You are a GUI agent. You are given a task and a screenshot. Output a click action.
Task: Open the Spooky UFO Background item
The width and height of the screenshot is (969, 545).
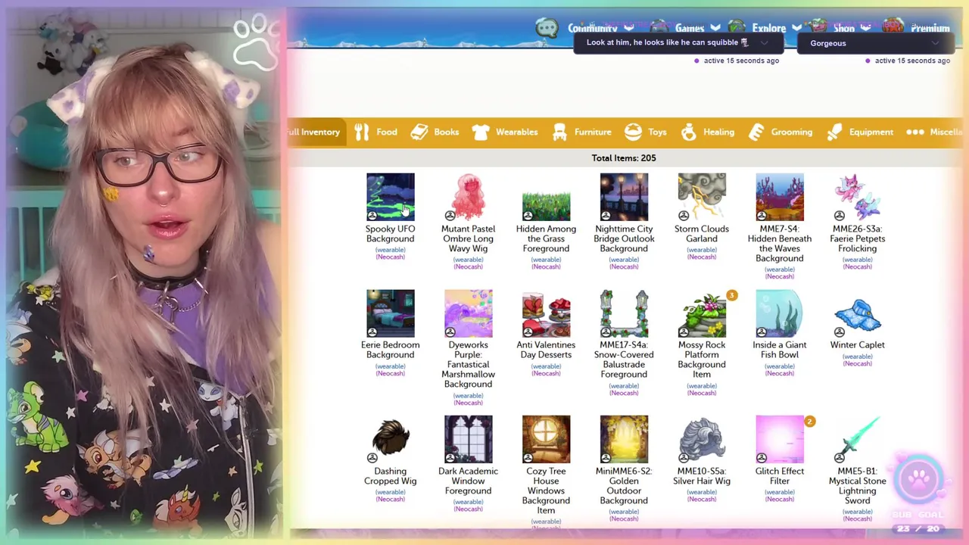pos(390,197)
